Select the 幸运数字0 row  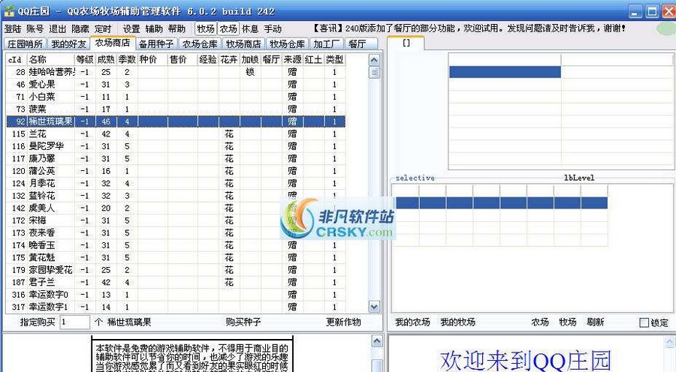click(x=176, y=295)
